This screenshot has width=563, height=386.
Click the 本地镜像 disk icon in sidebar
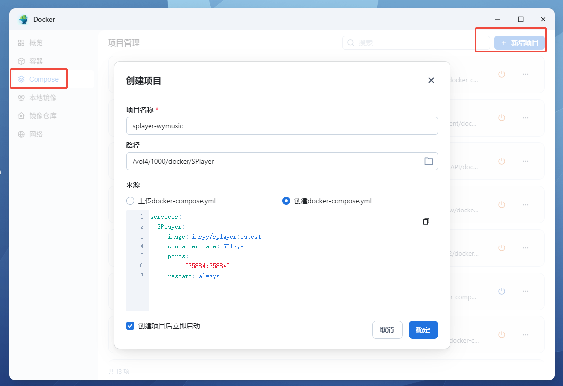coord(21,98)
